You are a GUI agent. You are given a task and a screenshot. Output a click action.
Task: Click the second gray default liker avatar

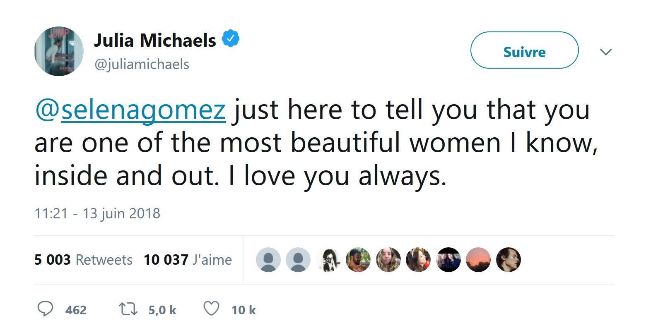point(298,260)
